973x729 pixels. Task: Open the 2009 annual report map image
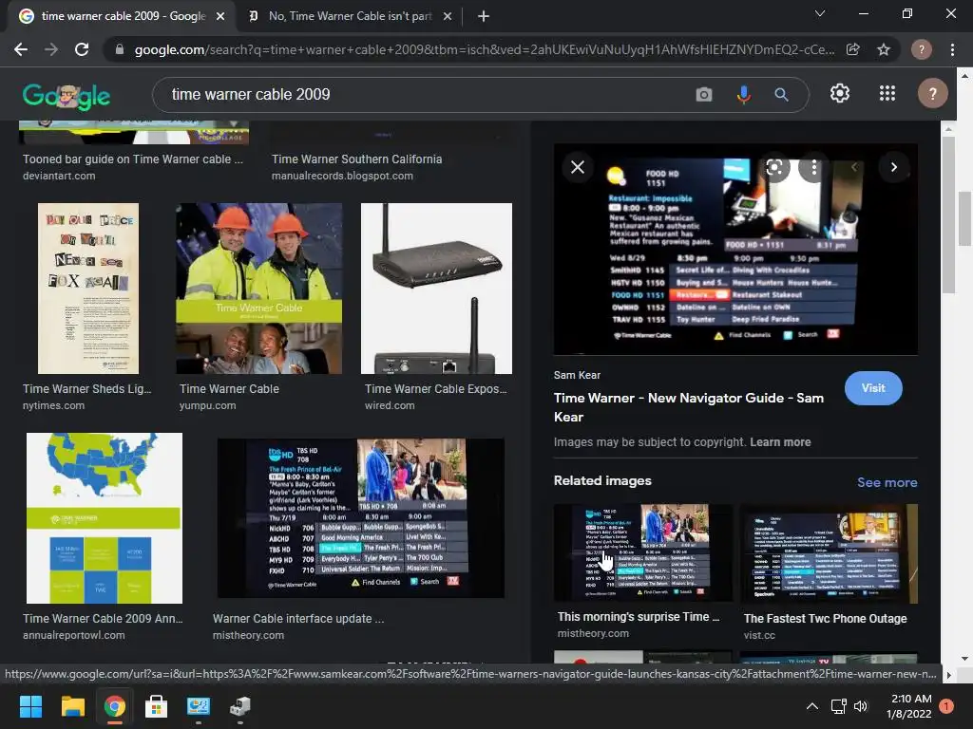click(x=105, y=518)
